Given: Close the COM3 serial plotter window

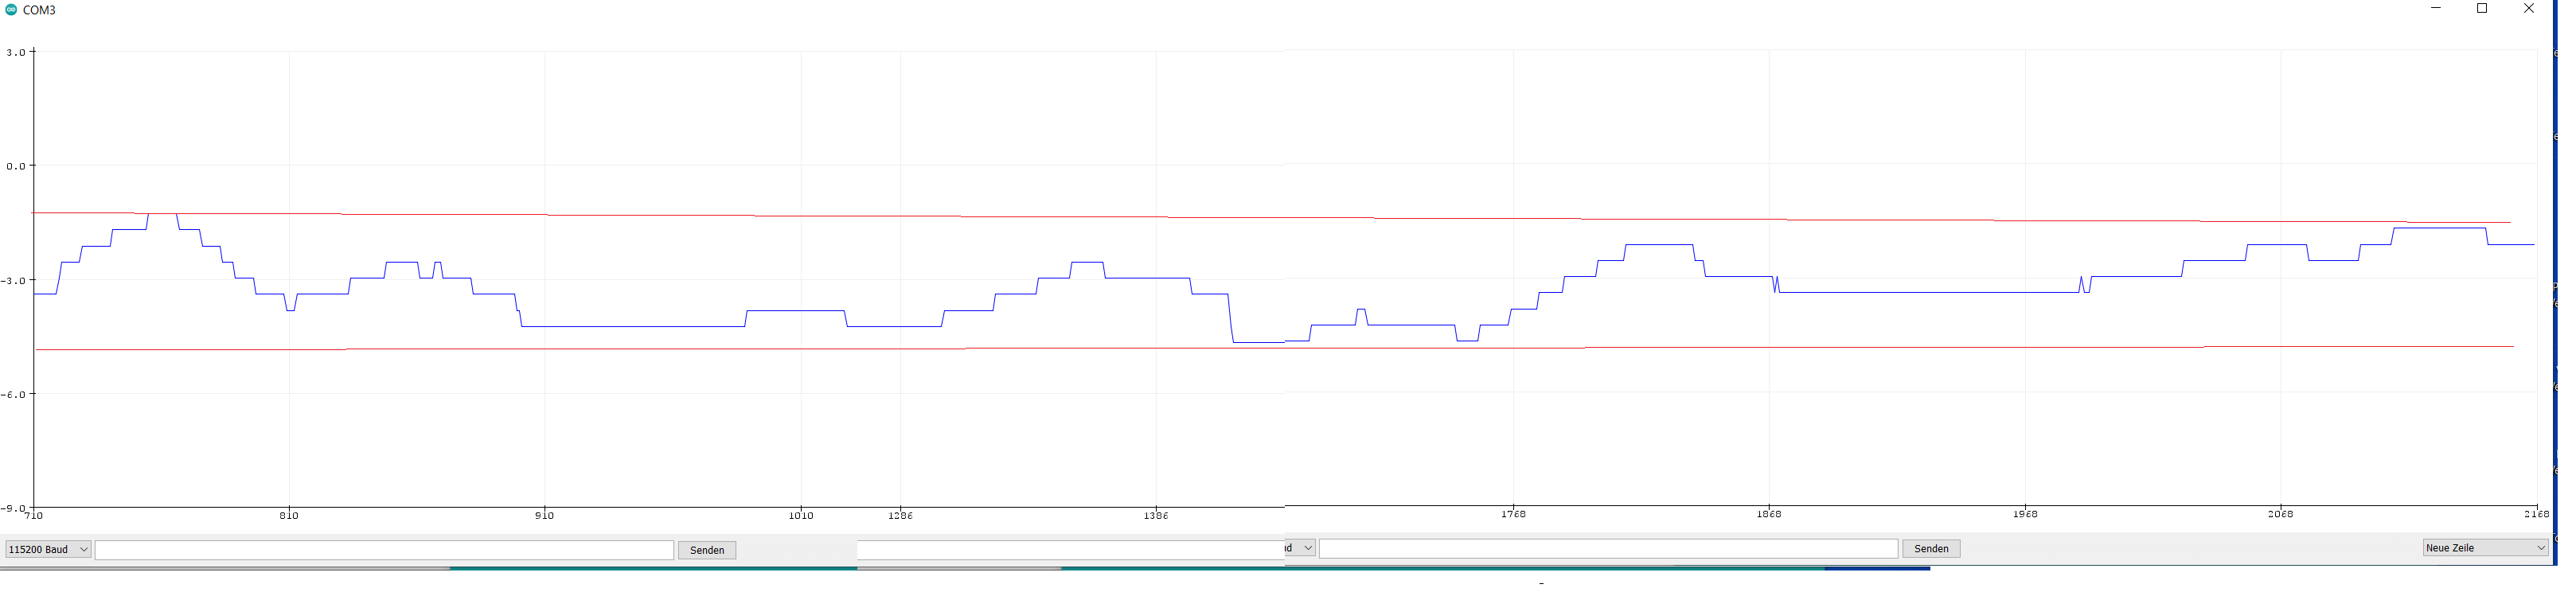Looking at the screenshot, I should pyautogui.click(x=2529, y=8).
